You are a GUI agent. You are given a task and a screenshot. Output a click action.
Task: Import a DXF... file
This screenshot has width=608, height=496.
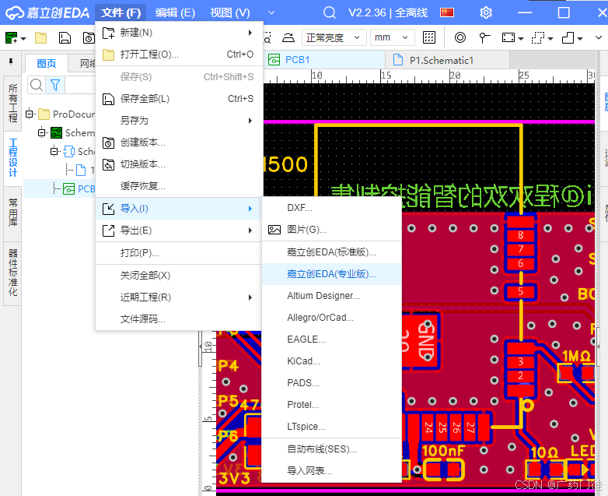click(331, 208)
